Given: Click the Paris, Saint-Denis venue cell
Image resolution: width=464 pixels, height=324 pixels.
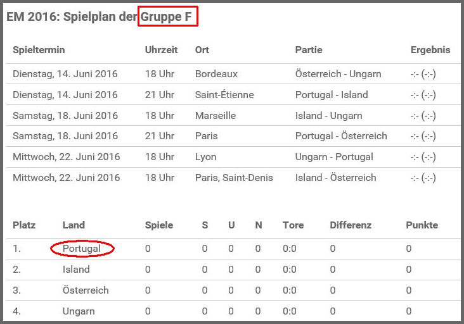Looking at the screenshot, I should (234, 178).
